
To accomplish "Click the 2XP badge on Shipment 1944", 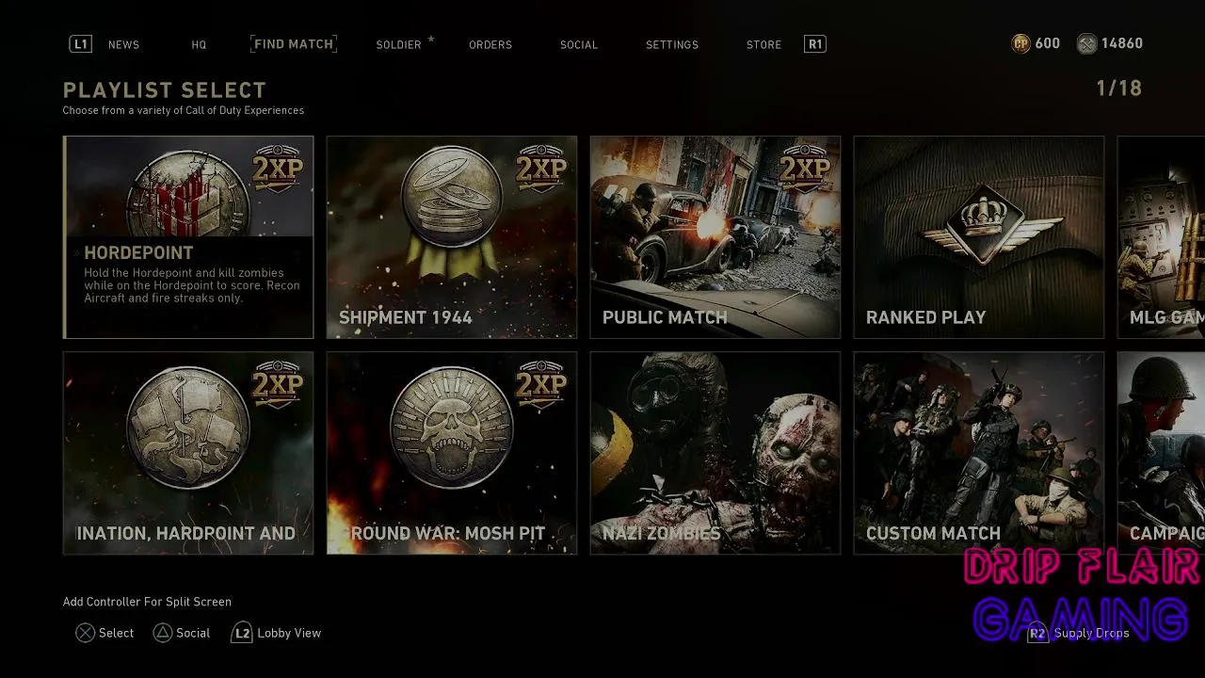I will [x=540, y=169].
